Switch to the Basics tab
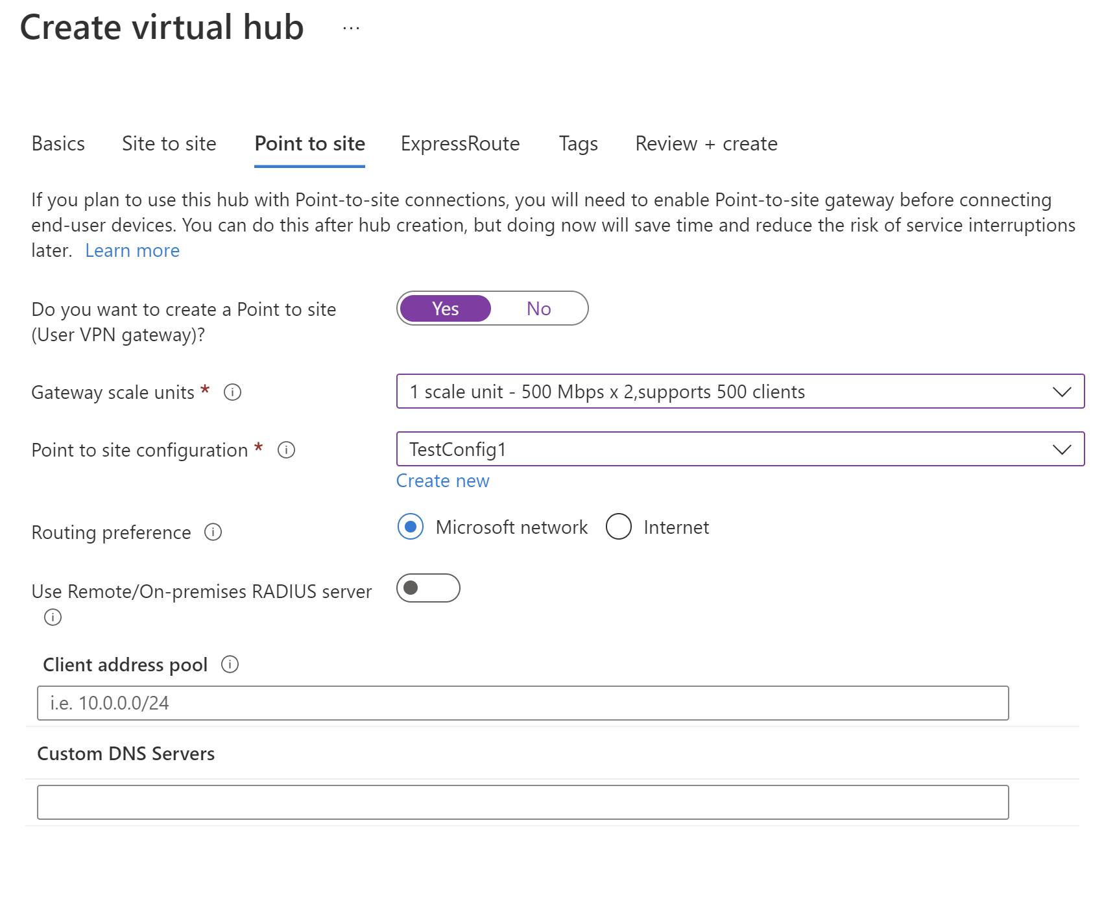 (x=58, y=143)
